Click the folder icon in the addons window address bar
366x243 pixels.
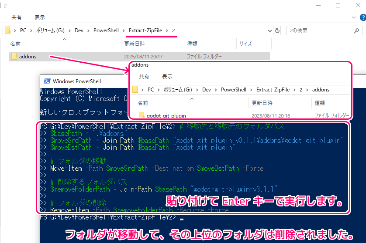pyautogui.click(x=135, y=89)
